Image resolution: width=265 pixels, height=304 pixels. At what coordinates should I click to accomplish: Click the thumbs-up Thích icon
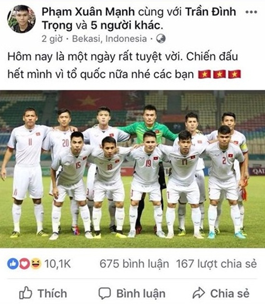(26, 293)
